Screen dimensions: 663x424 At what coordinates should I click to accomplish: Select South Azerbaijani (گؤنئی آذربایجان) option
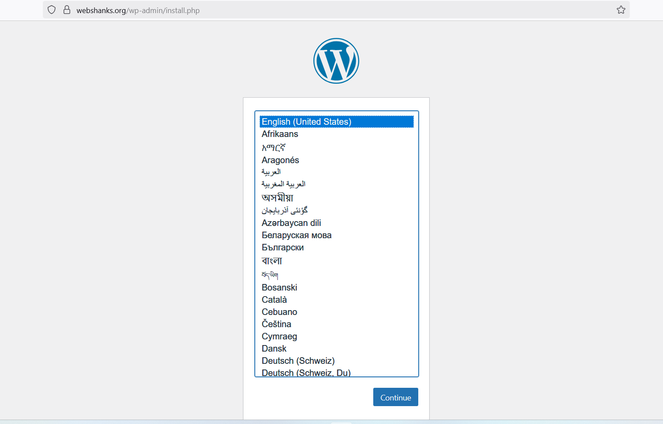click(x=337, y=211)
